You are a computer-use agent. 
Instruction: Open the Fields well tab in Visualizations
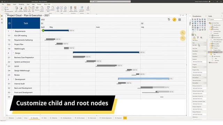pos(194,37)
